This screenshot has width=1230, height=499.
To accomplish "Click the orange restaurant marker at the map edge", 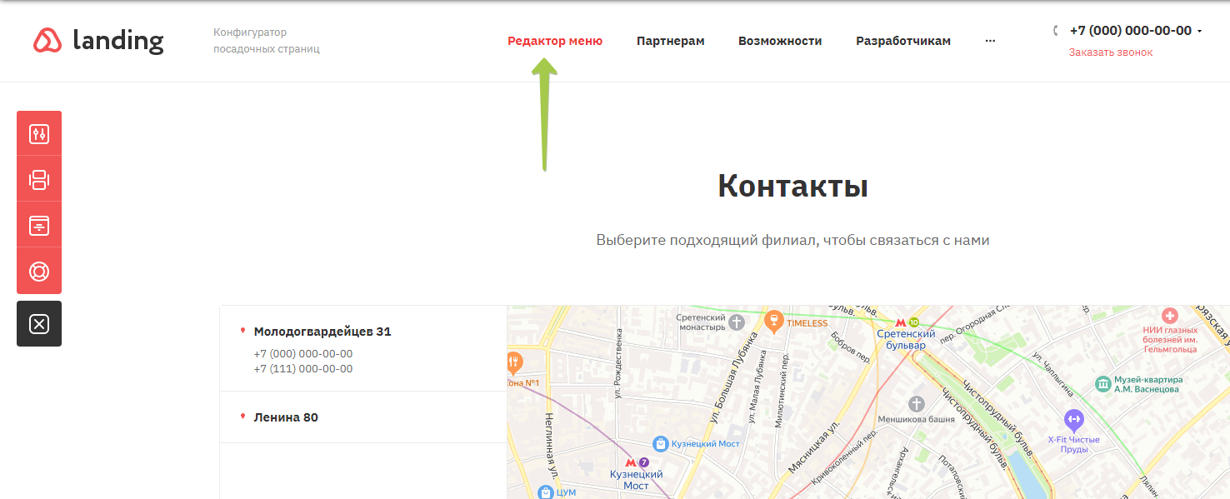I will pyautogui.click(x=515, y=362).
